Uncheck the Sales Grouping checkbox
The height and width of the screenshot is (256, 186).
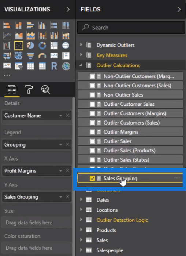[92, 179]
